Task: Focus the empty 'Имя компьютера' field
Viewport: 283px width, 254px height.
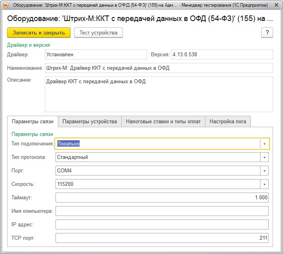Action: point(162,211)
